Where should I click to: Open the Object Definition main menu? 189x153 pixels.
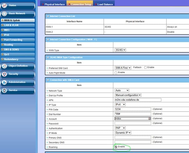coord(18,66)
